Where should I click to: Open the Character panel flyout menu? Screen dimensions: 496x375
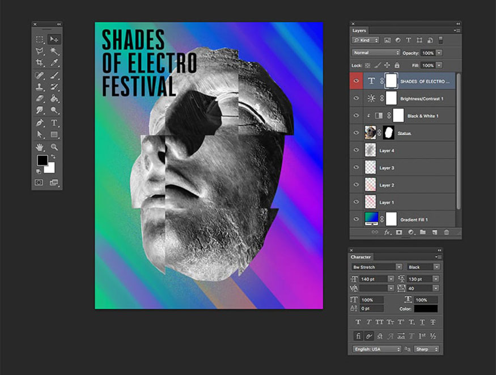pos(438,257)
